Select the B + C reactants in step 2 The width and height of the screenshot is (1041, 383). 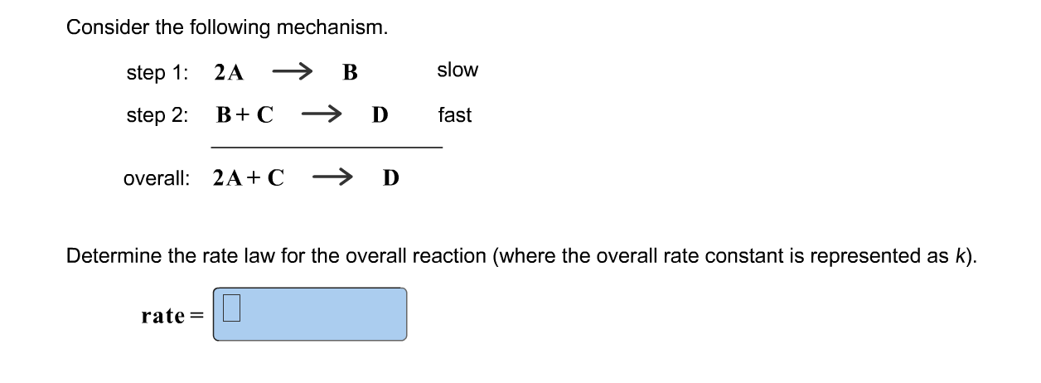245,114
